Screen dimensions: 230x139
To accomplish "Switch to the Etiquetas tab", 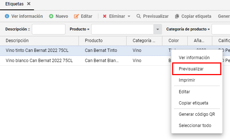I will point(14,4).
